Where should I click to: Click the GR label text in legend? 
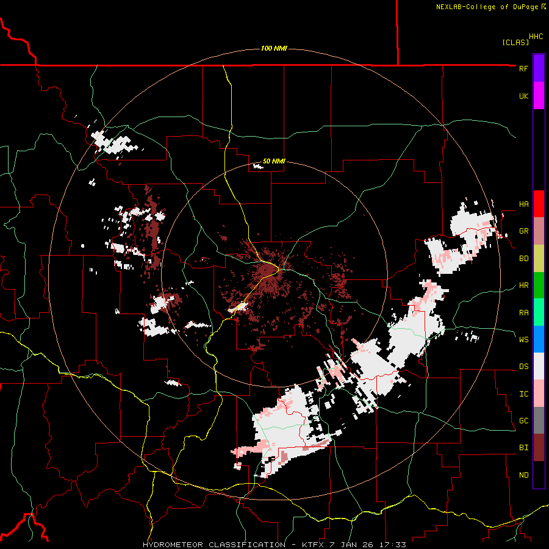(x=523, y=231)
